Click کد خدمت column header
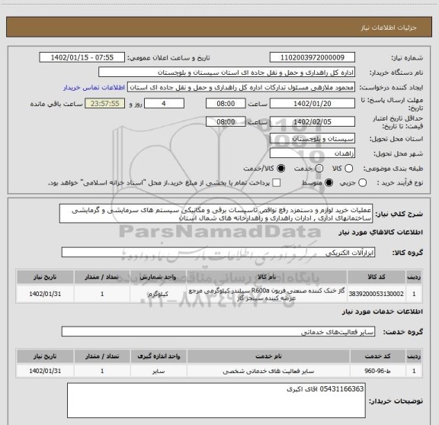 [377, 356]
